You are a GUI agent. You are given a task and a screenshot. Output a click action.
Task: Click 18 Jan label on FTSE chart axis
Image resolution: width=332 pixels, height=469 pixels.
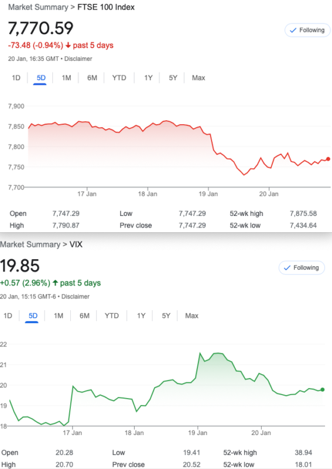[x=148, y=194]
